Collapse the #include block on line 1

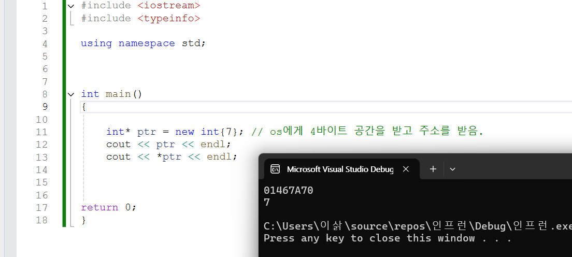point(71,6)
